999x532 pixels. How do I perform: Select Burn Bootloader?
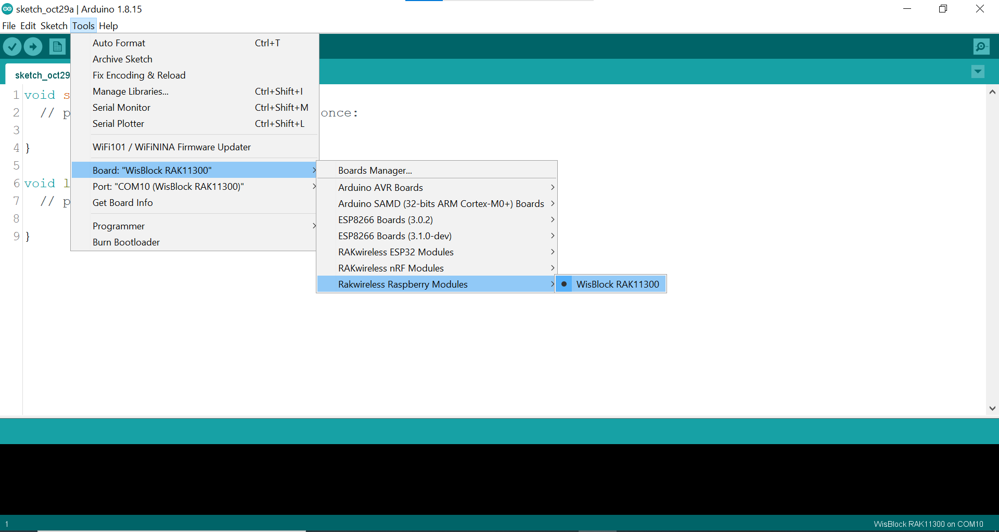(195, 242)
